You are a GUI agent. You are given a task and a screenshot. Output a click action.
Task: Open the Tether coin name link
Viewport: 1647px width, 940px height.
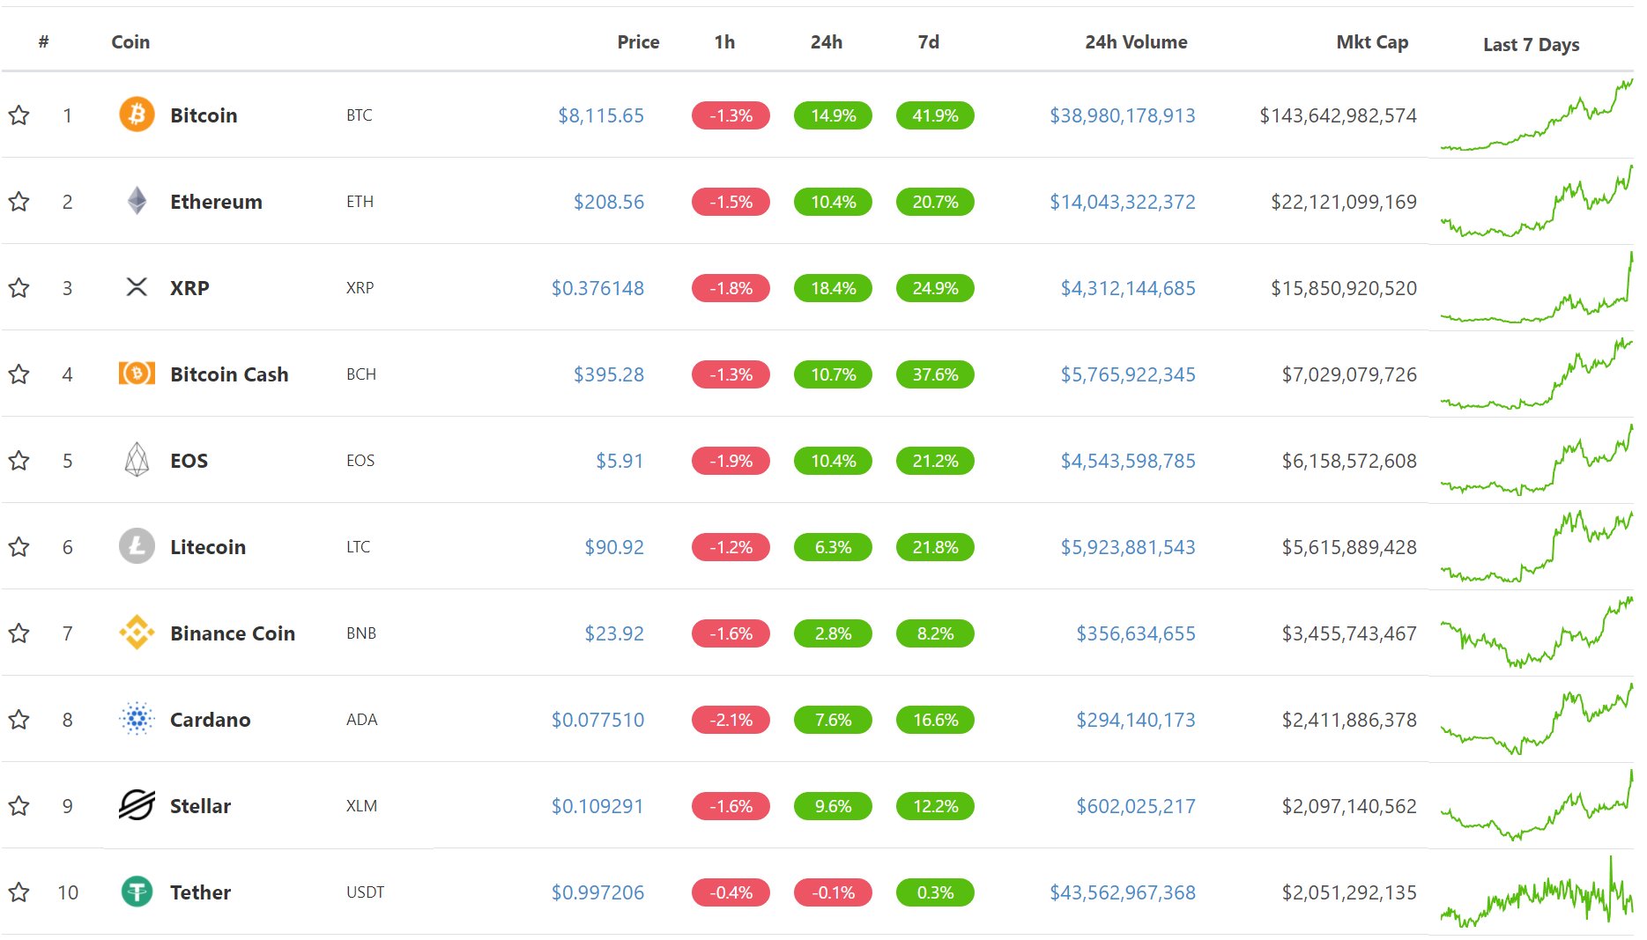pos(200,892)
